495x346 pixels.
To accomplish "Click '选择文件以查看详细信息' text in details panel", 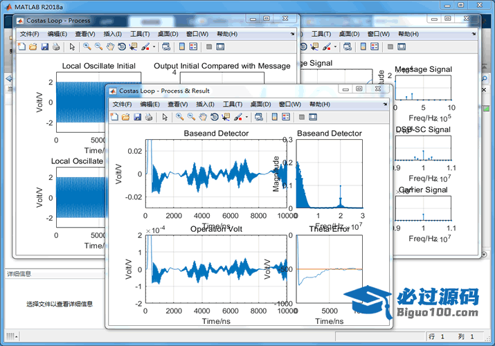I will pos(60,304).
